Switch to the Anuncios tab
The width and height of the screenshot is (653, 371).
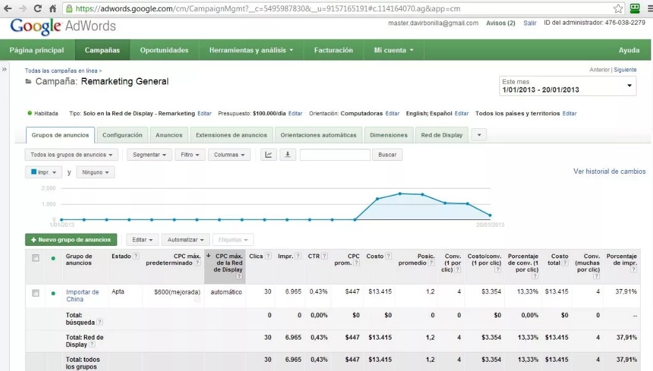tap(169, 135)
